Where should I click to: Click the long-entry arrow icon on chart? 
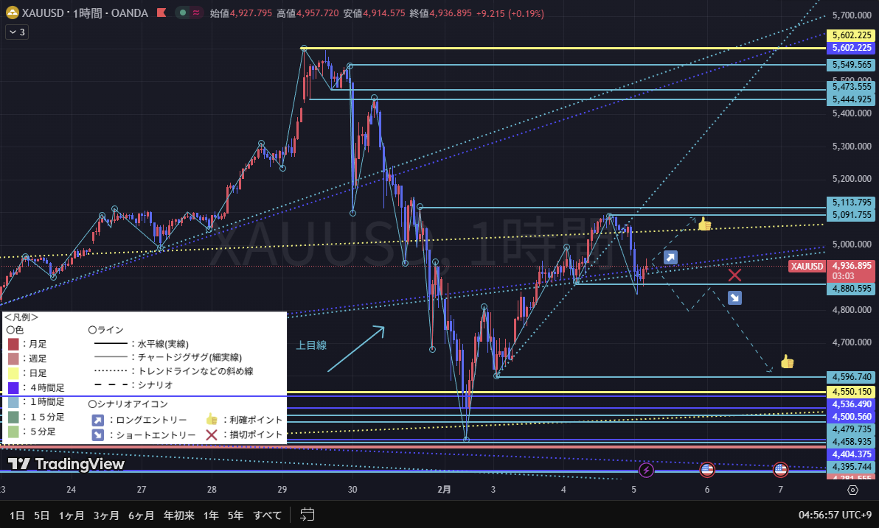click(x=670, y=257)
